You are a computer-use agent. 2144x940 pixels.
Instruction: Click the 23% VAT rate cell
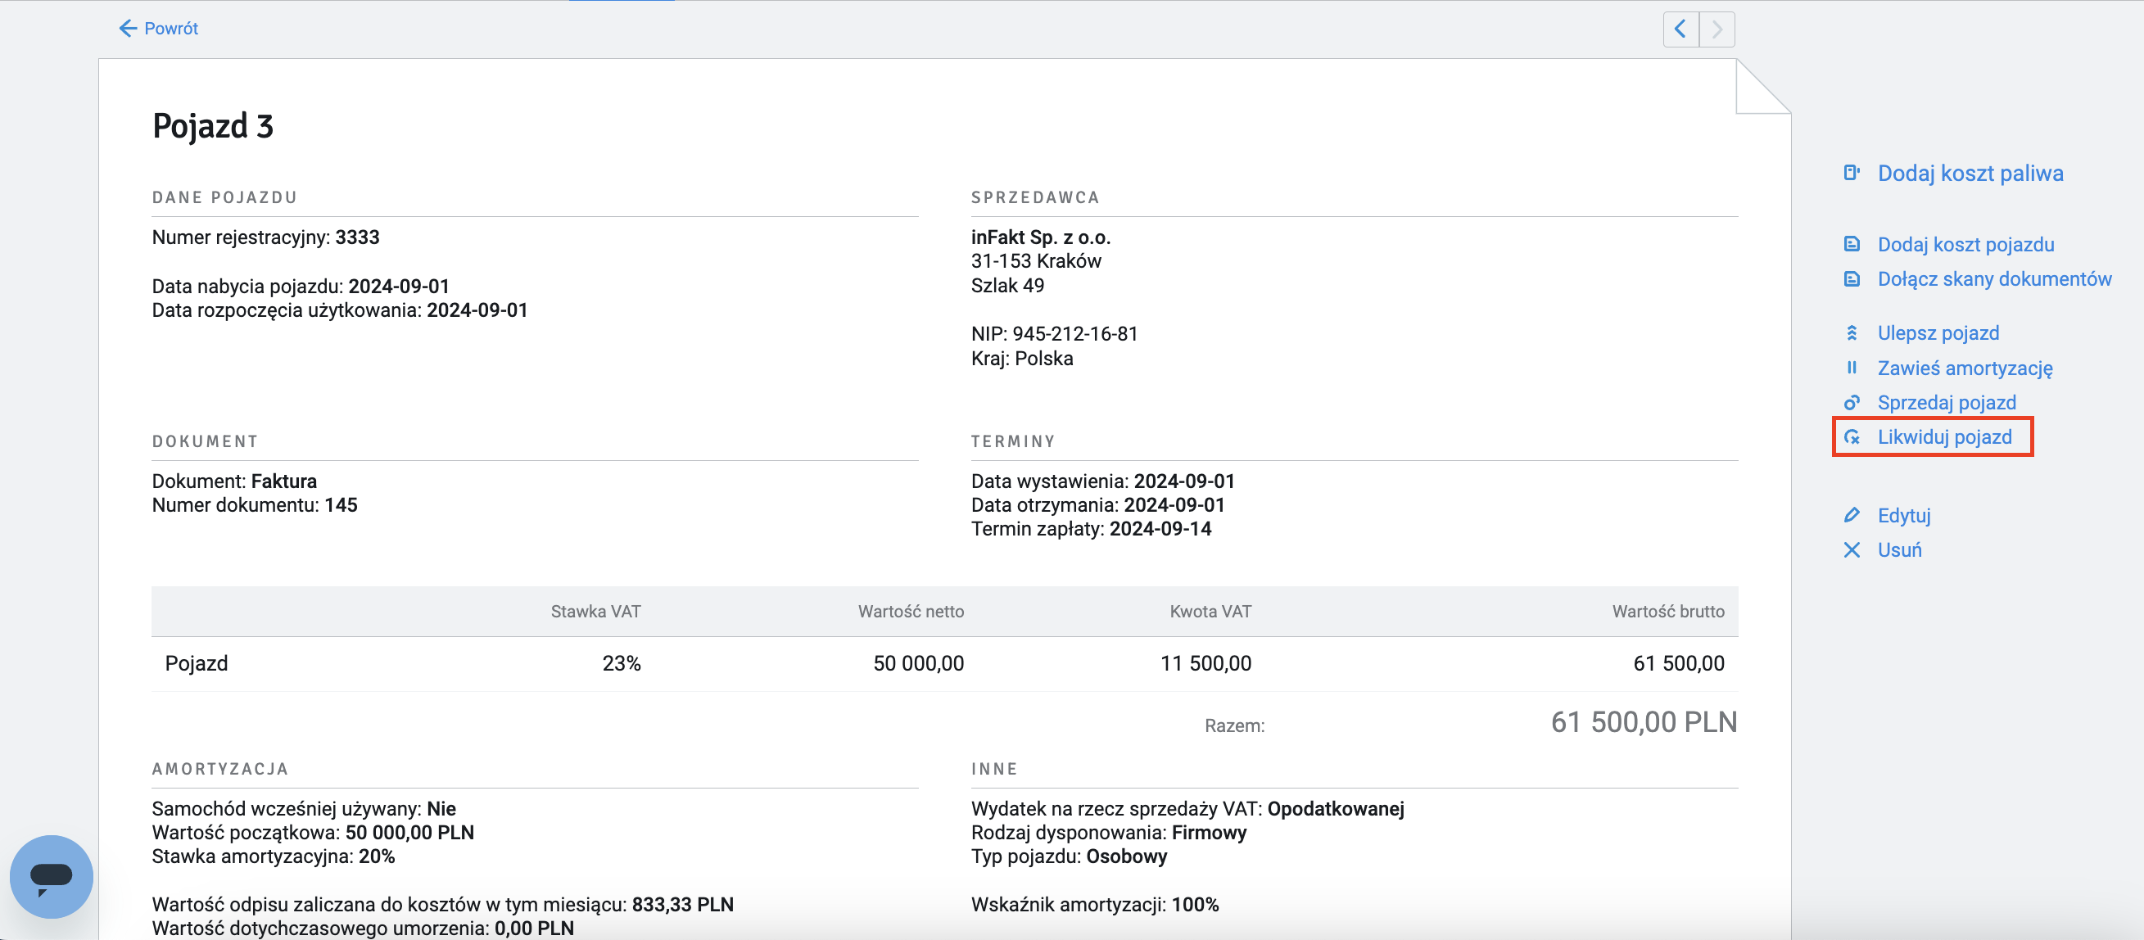622,664
